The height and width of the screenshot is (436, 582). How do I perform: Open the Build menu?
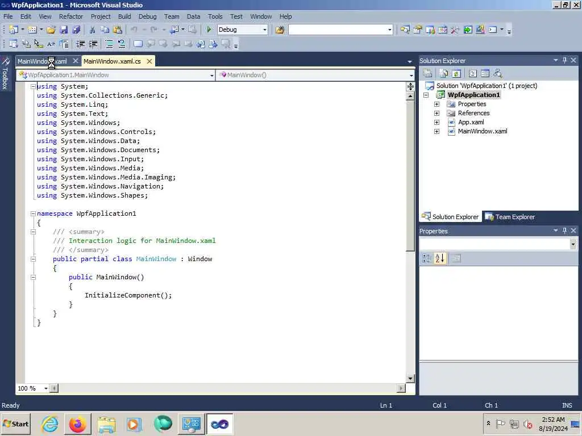tap(124, 16)
